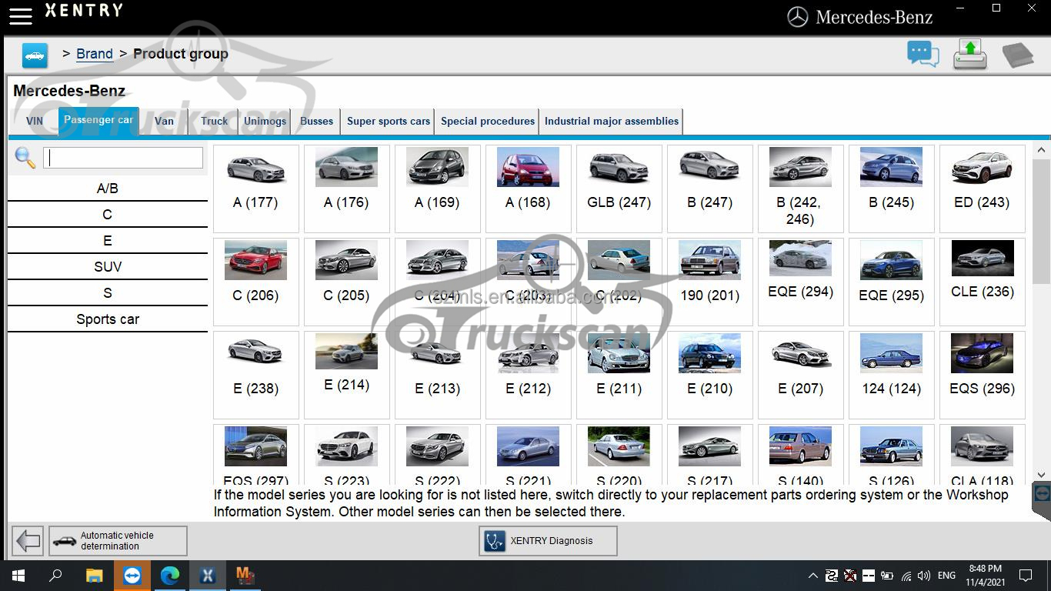
Task: Click the Brand breadcrumb link
Action: (95, 54)
